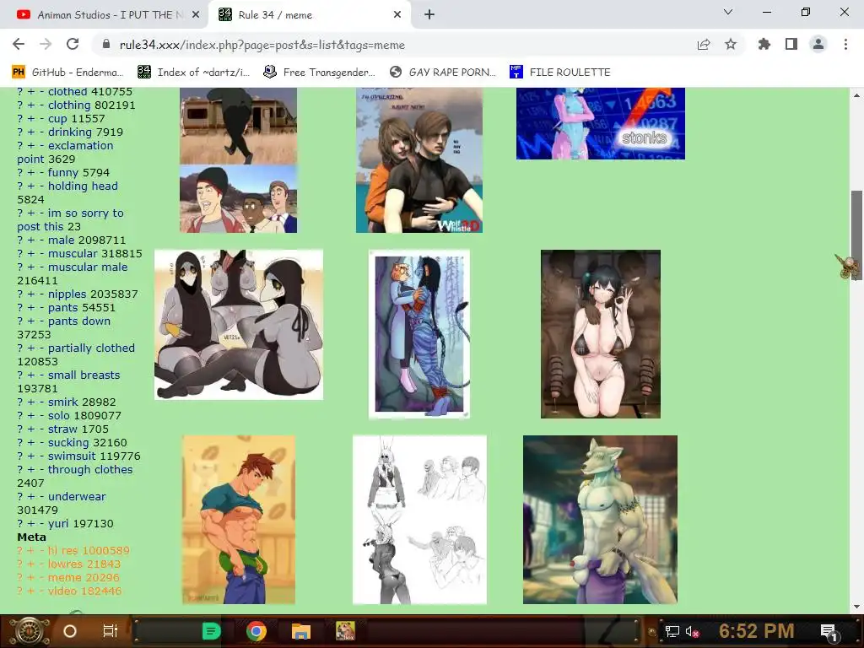Open the holding head tag
Screen dimensions: 864x648
click(83, 186)
